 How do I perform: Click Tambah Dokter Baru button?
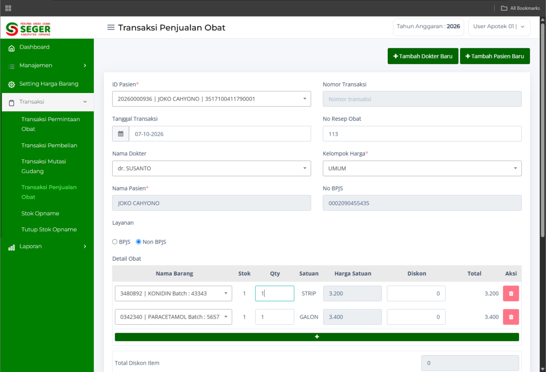click(423, 56)
